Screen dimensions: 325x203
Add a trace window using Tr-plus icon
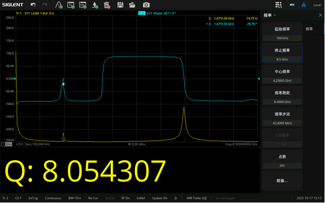pyautogui.click(x=71, y=5)
